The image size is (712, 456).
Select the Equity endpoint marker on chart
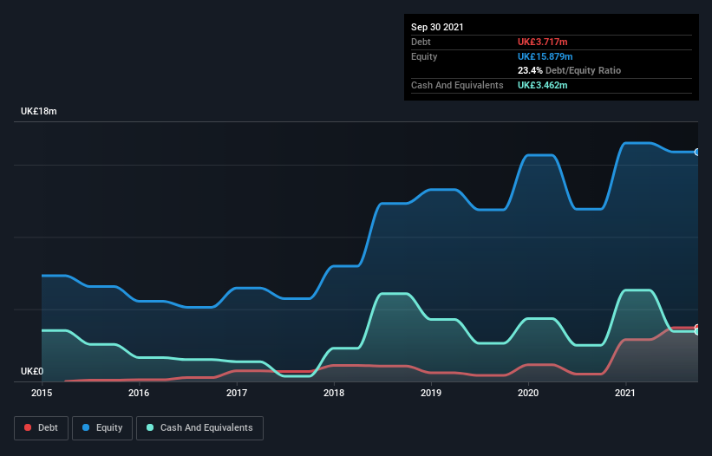coord(697,152)
